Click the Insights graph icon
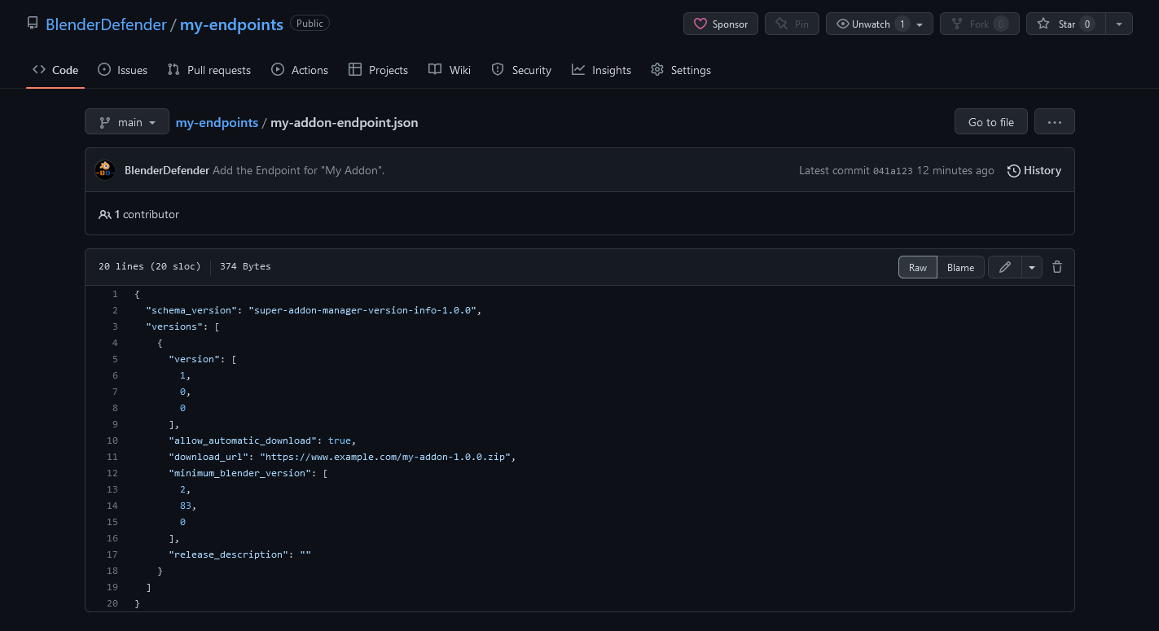This screenshot has width=1159, height=631. [578, 70]
